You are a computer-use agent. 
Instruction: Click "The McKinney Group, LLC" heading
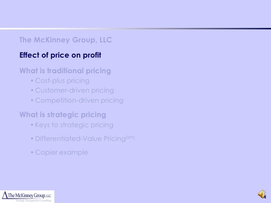click(66, 40)
